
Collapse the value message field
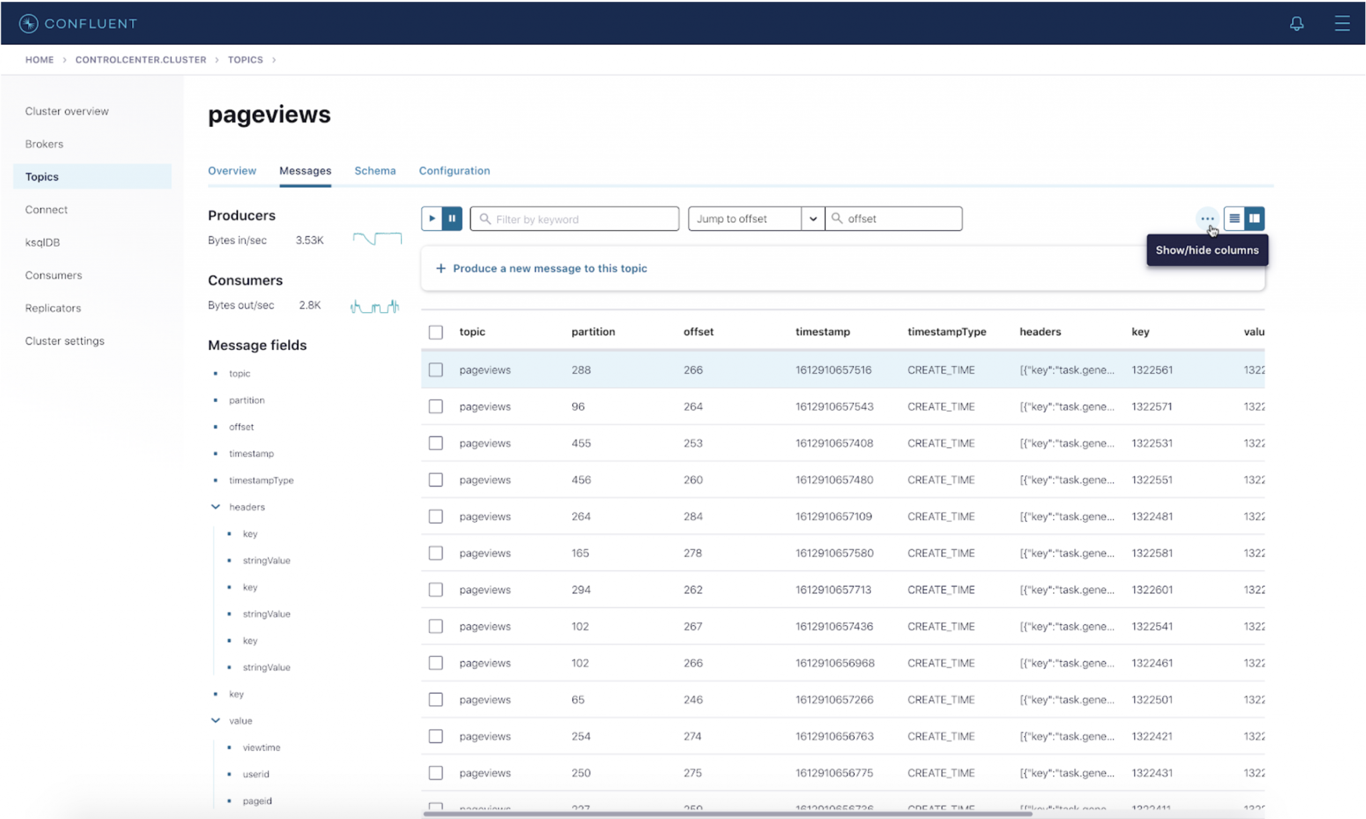215,720
